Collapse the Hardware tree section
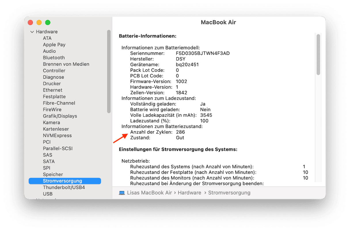Viewport: 350px width, 231px height. tap(32, 32)
